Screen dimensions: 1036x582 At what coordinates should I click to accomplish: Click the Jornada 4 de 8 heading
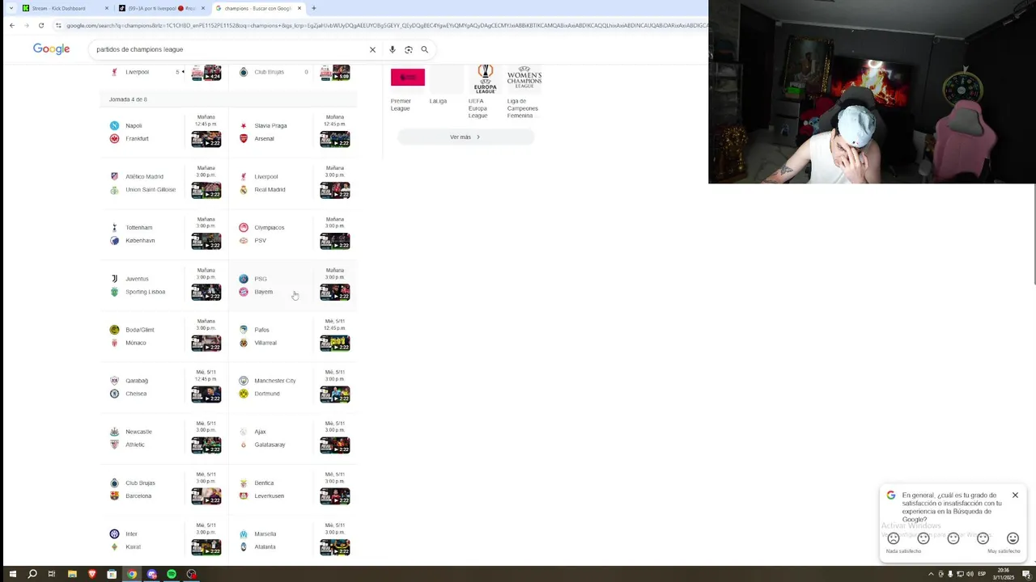128,99
